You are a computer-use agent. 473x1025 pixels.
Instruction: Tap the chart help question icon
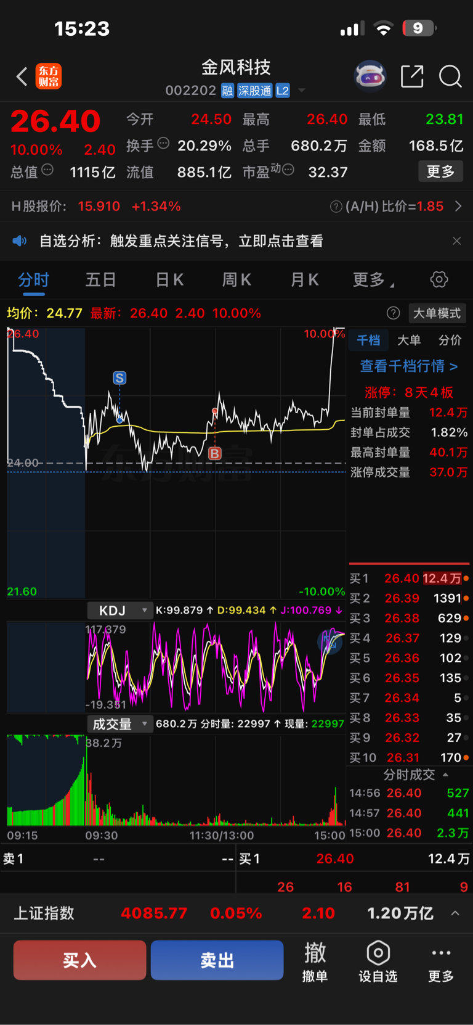pos(393,313)
